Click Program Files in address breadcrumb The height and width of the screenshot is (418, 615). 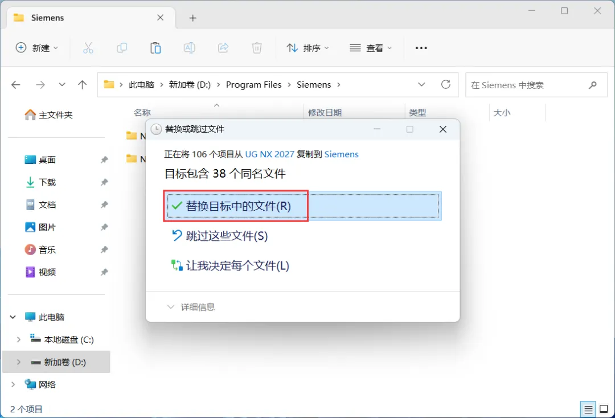254,85
